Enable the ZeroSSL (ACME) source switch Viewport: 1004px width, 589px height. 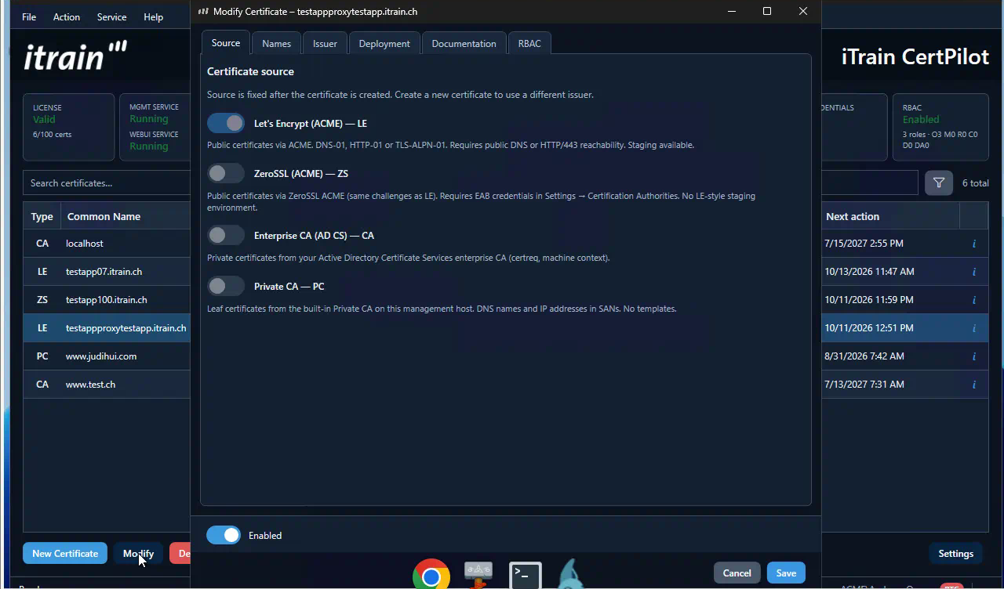pyautogui.click(x=226, y=173)
